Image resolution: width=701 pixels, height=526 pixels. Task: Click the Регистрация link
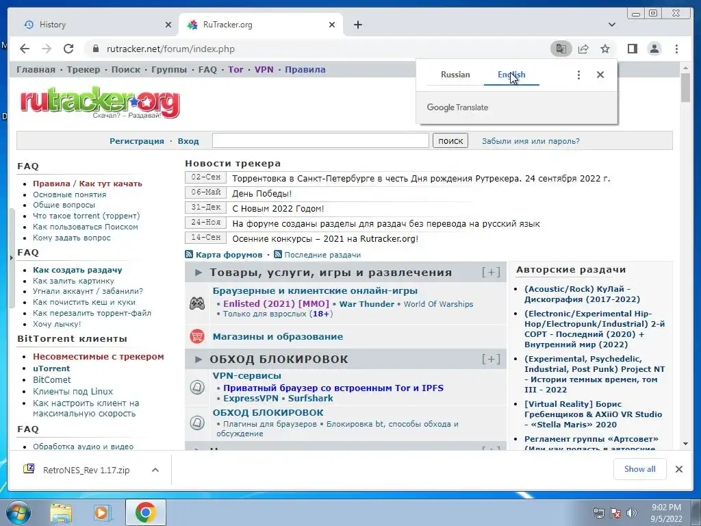[137, 141]
